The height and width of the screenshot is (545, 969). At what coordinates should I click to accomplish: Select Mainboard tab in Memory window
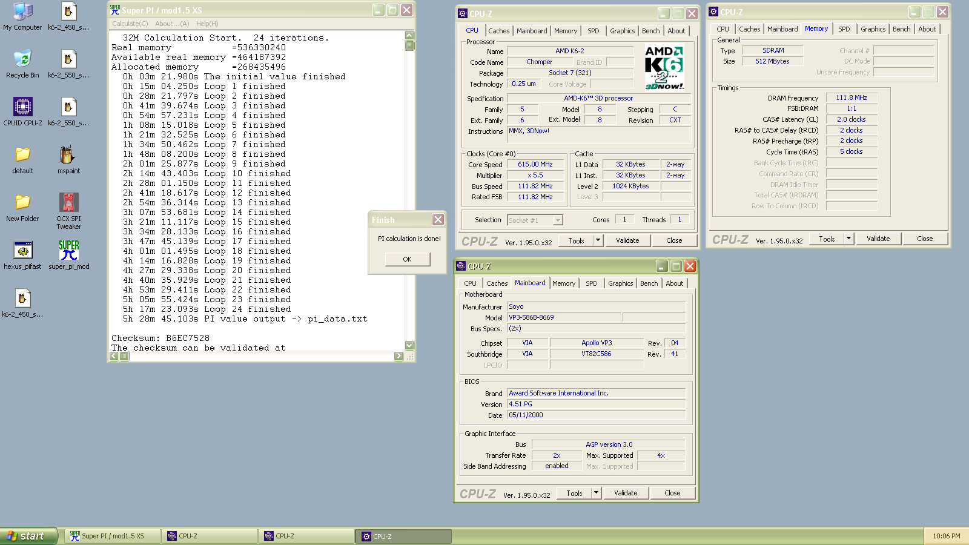[x=782, y=29]
